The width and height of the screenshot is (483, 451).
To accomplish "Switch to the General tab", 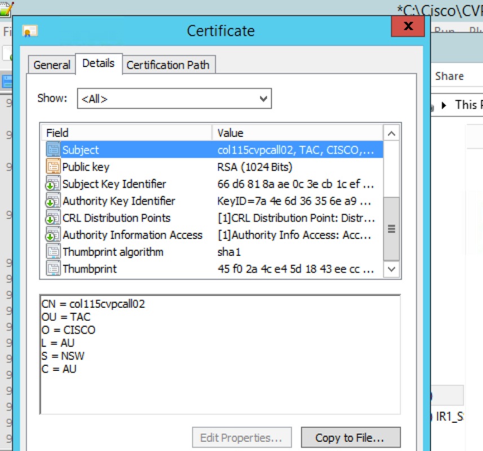I will coord(52,65).
